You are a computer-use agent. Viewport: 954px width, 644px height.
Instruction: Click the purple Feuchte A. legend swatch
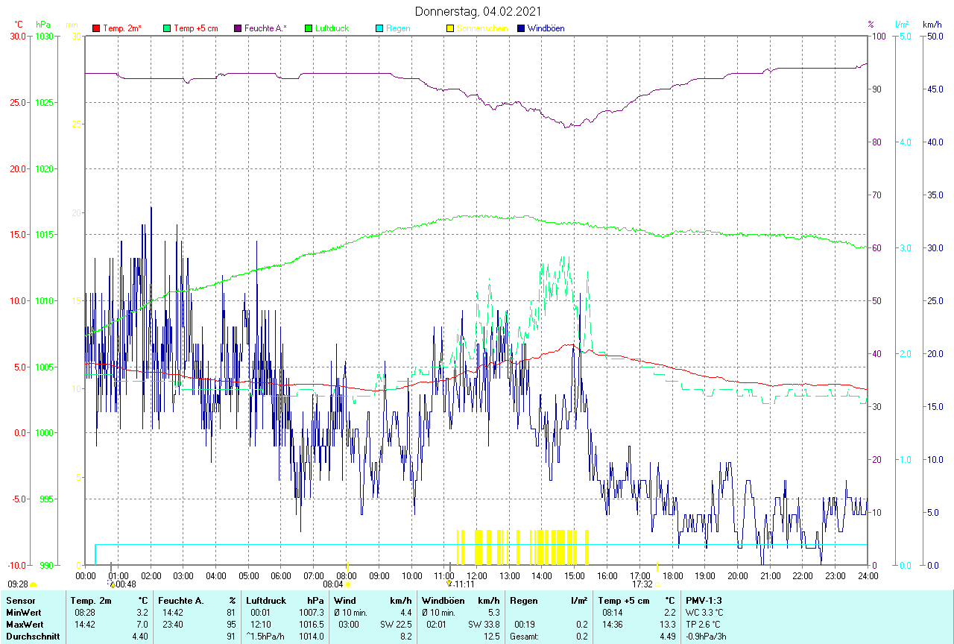(238, 28)
